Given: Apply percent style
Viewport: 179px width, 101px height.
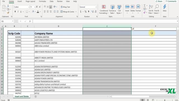Looking at the screenshot, I should (86, 12).
